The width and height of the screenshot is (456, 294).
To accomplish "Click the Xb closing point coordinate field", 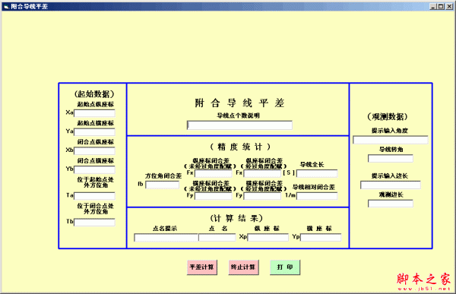I will [x=94, y=150].
